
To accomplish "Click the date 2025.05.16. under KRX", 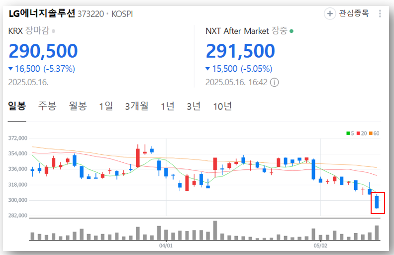I will point(28,82).
